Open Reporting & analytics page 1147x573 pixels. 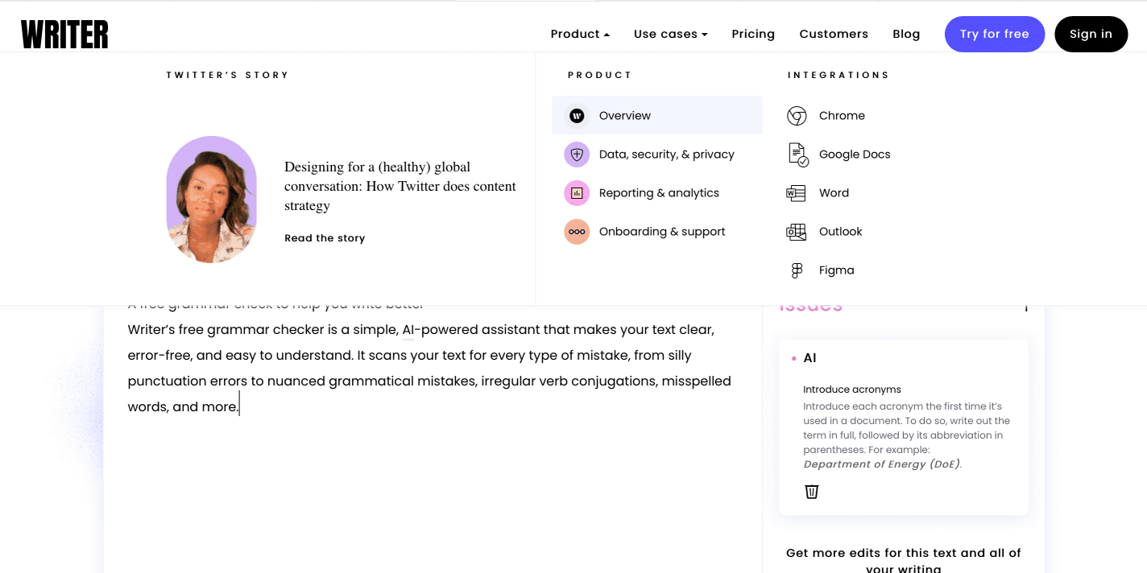point(659,193)
